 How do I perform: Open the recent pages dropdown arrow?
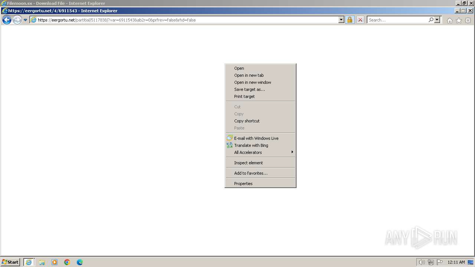[25, 20]
